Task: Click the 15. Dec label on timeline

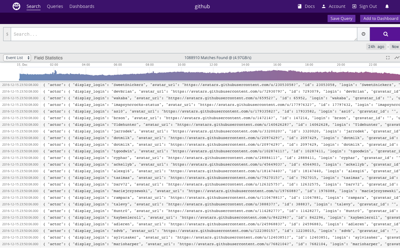Action: pyautogui.click(x=22, y=64)
